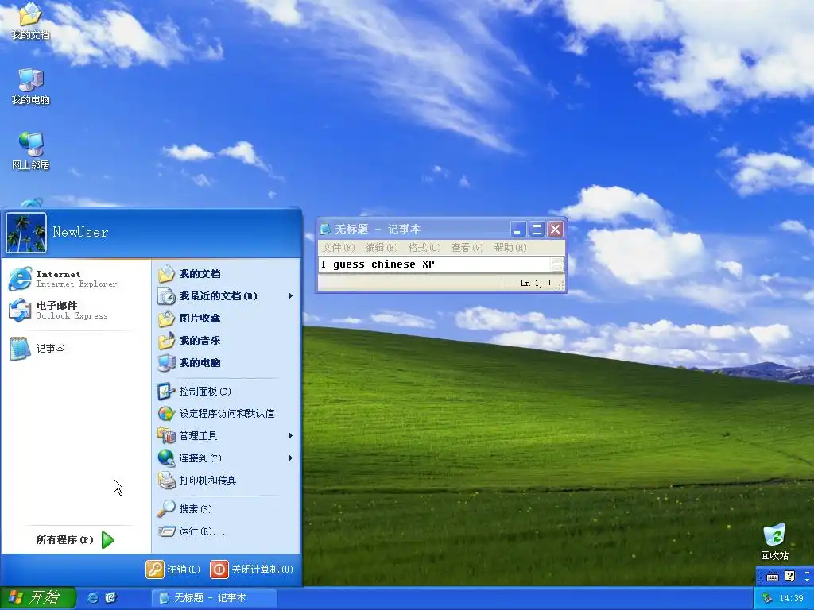
Task: Click Internet Explorer quick launch icon
Action: click(x=93, y=598)
